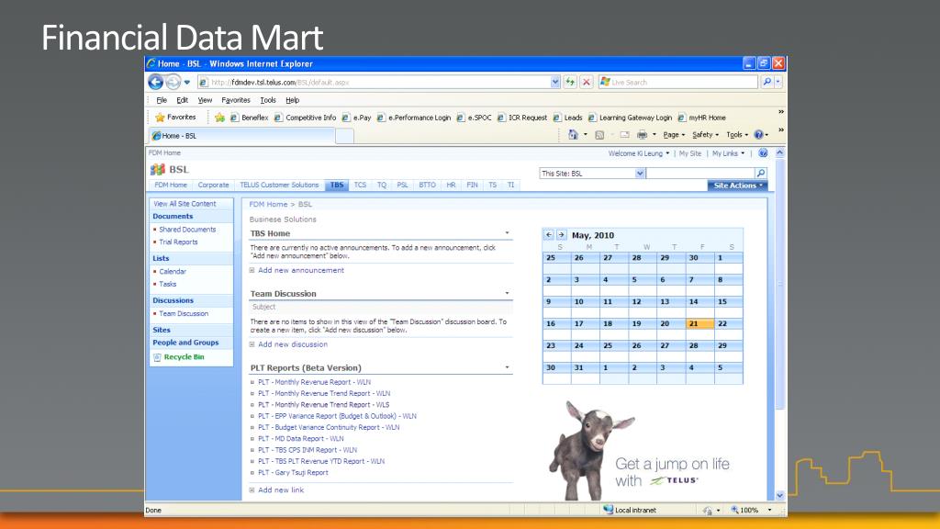
Task: Click Add new announcement link
Action: click(x=301, y=271)
